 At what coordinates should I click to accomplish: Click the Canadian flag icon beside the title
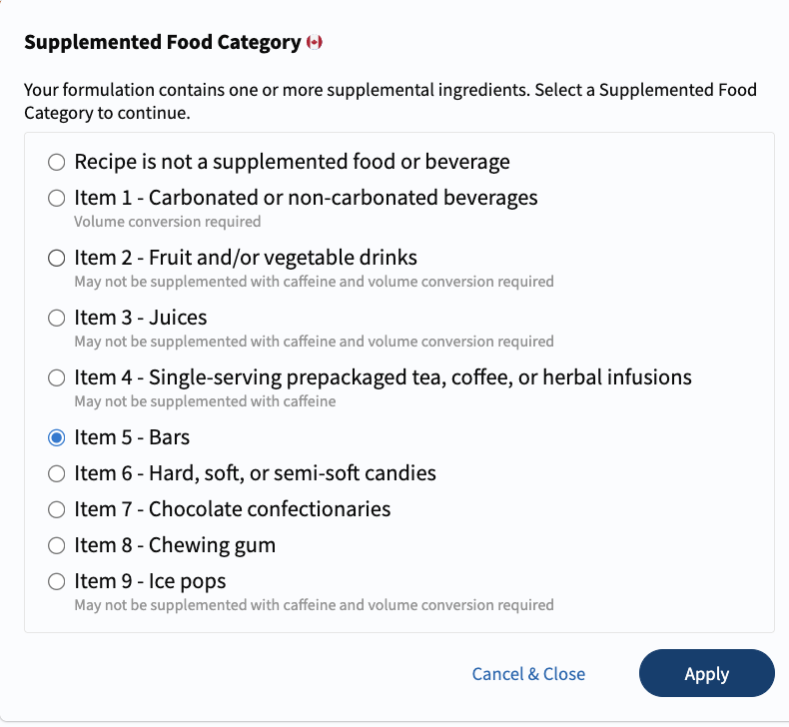[x=315, y=42]
